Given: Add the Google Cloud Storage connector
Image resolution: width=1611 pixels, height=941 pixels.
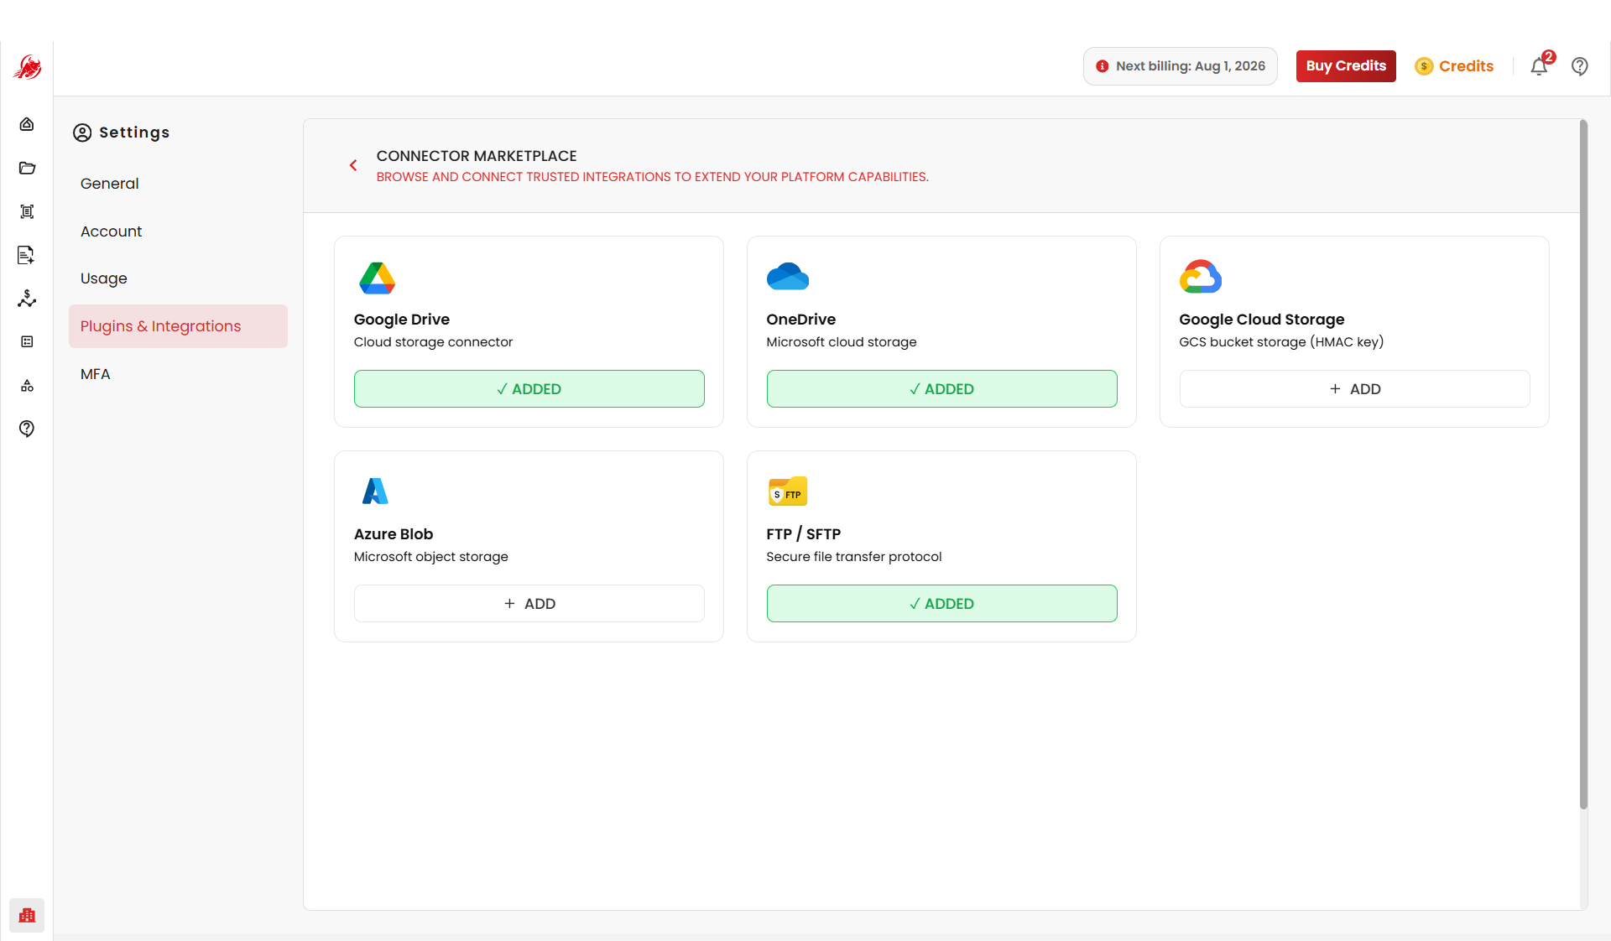Looking at the screenshot, I should [1354, 389].
